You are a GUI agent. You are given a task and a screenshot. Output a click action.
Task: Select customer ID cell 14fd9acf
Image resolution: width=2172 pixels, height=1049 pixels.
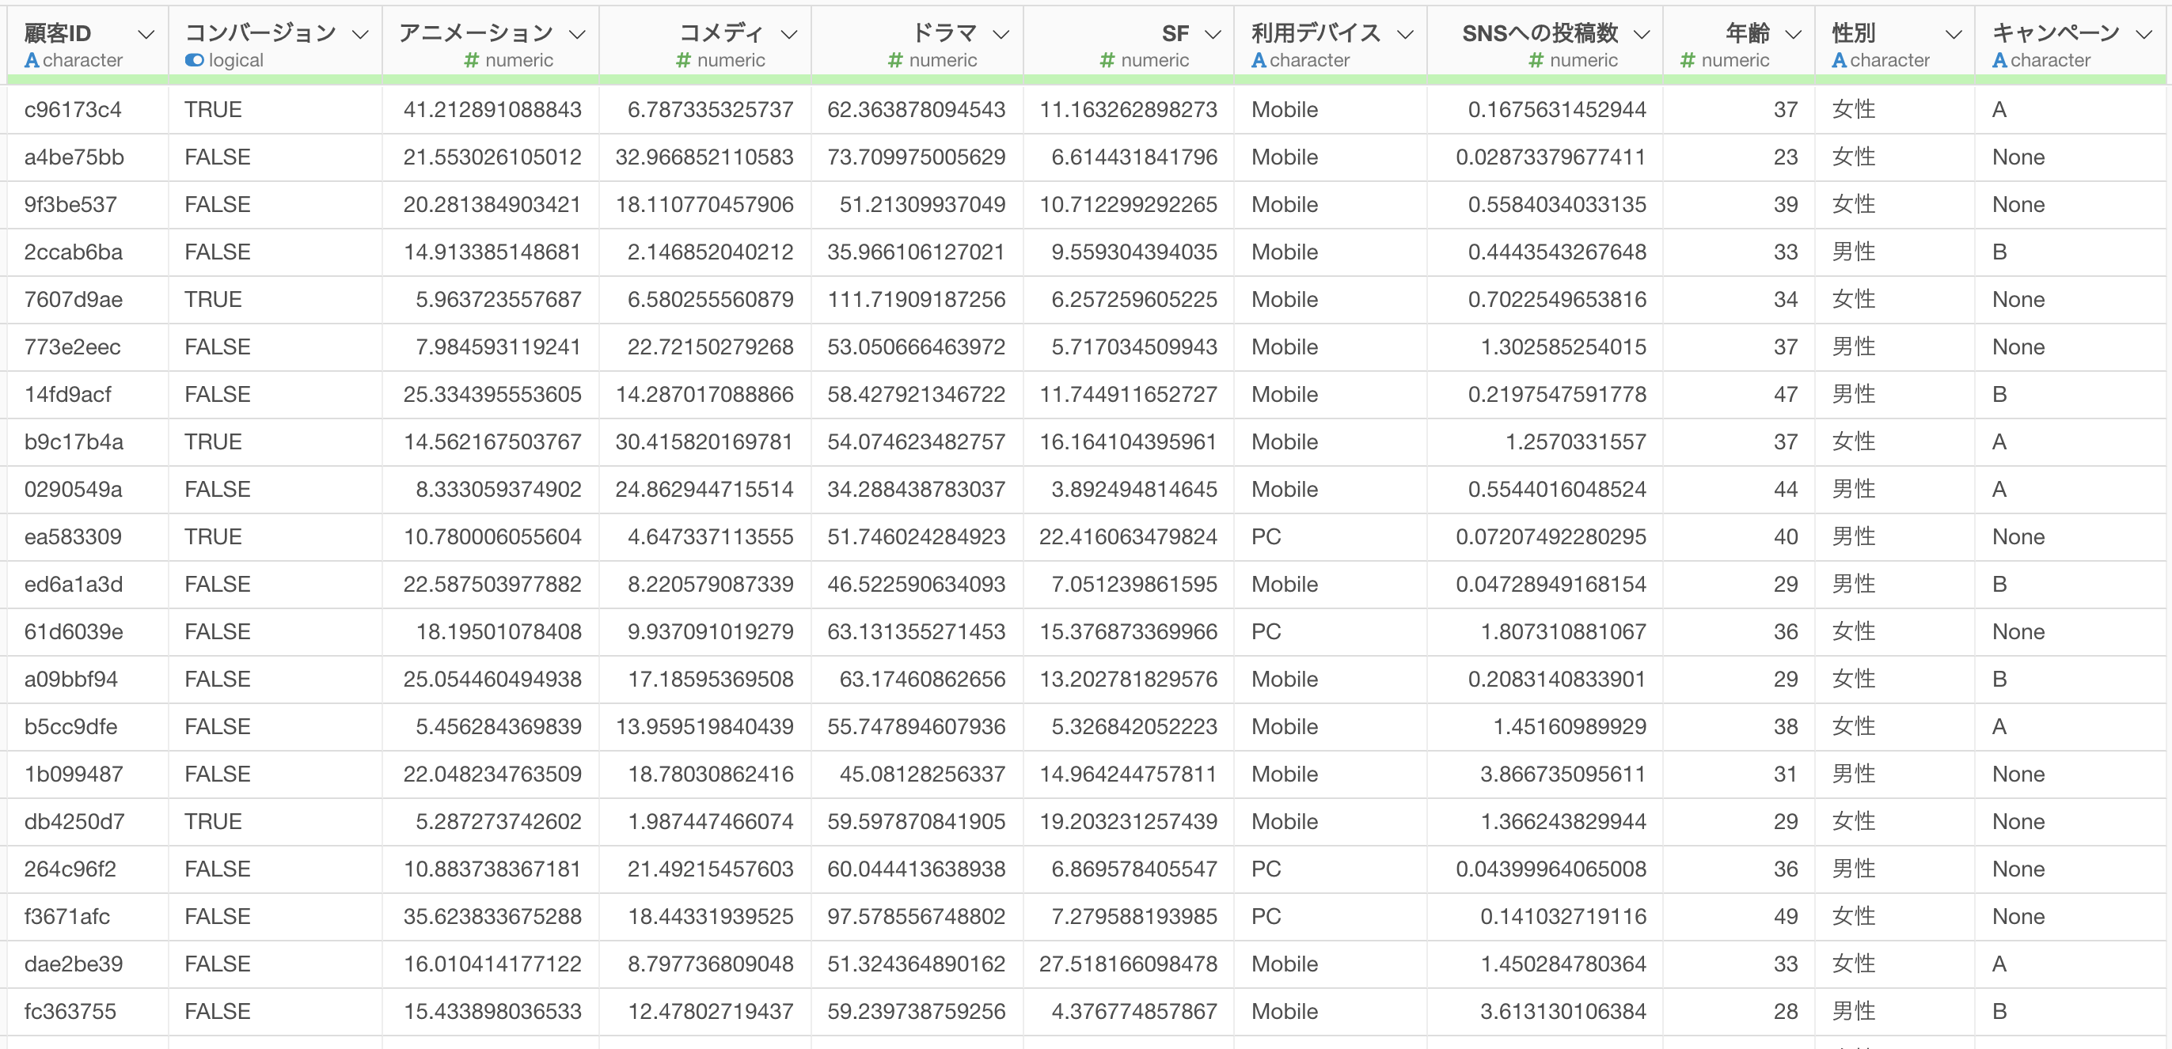click(67, 394)
